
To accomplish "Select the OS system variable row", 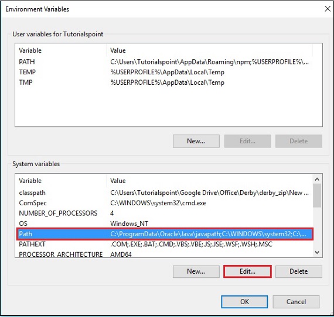I will [163, 223].
